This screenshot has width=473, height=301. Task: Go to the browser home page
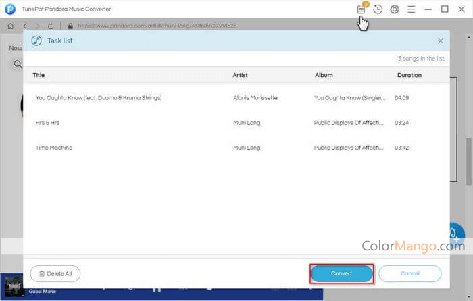coord(11,26)
